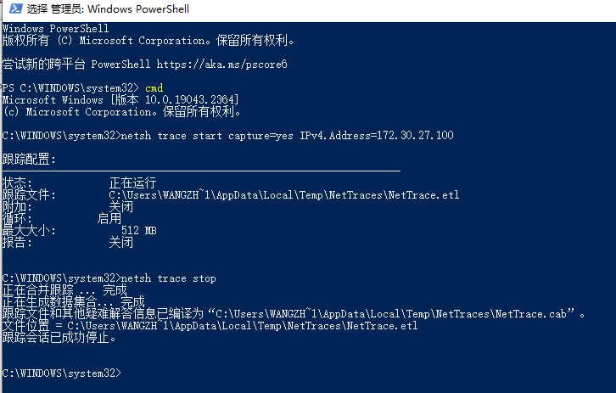Click the empty final C:\WINDOWS\system32> prompt
This screenshot has height=393, width=616.
coord(62,373)
